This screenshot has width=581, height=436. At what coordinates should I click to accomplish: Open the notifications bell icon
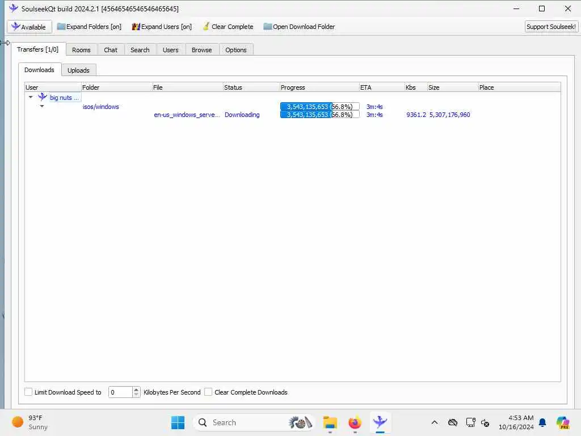[x=542, y=422]
